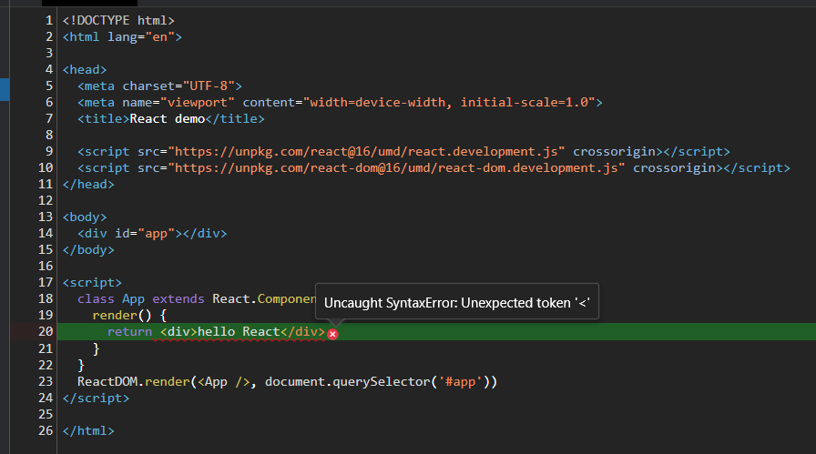816x454 pixels.
Task: Click the 'React demo' title text
Action: 168,118
